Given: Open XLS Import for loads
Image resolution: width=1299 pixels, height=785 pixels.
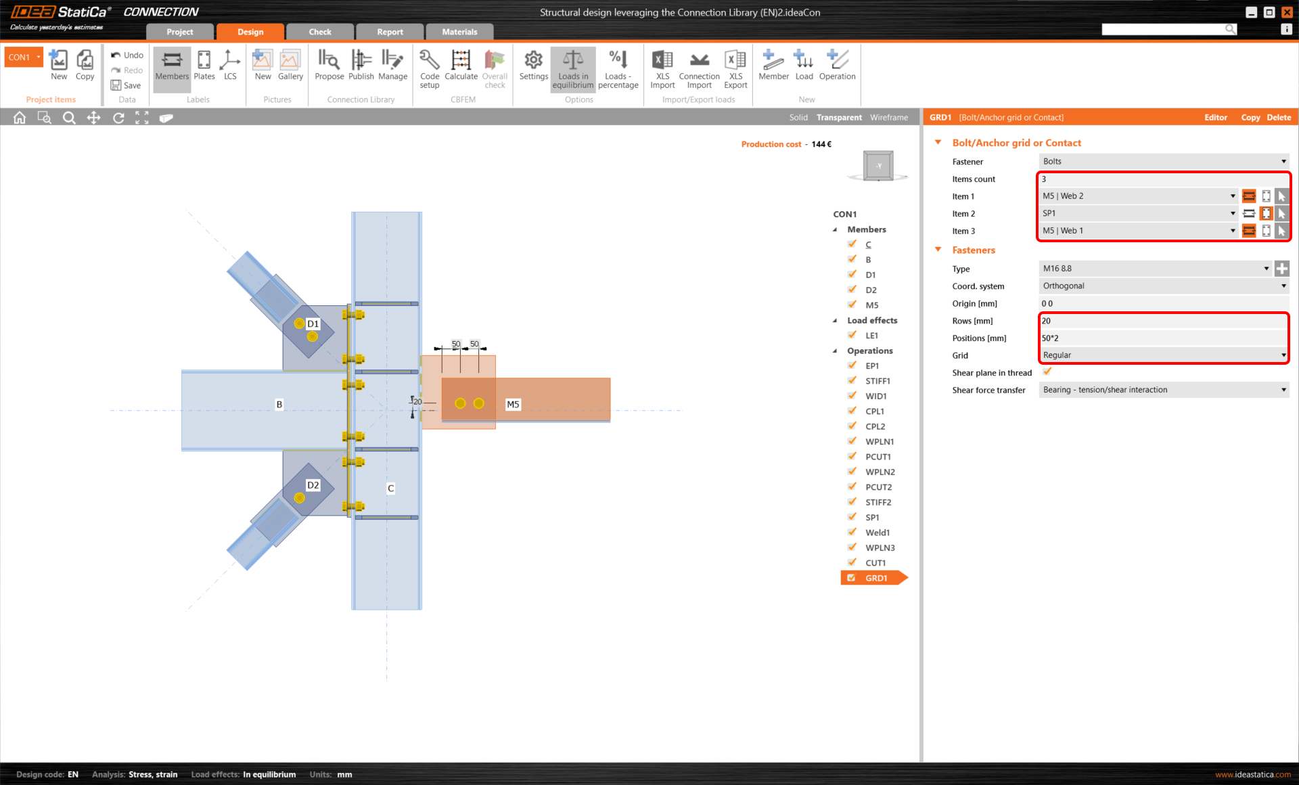Looking at the screenshot, I should tap(662, 68).
